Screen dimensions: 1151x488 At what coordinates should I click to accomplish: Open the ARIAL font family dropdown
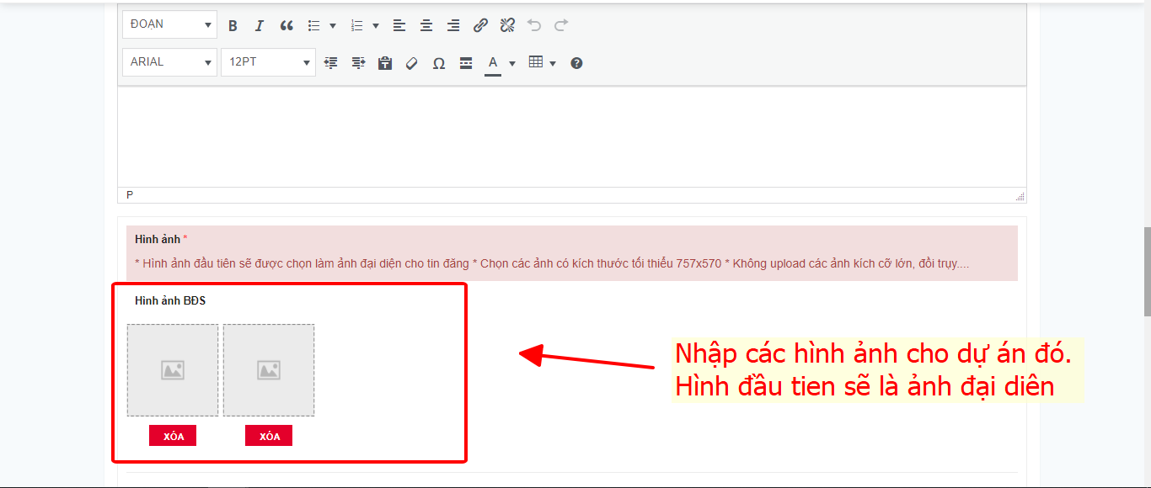[169, 62]
